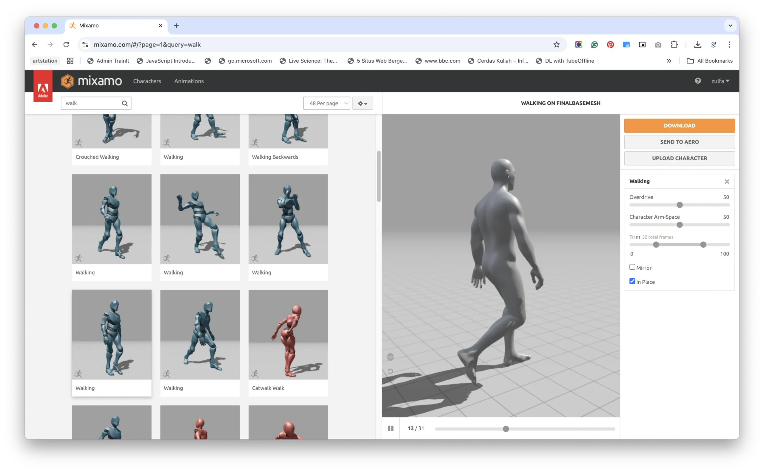Select the Catwalk Walk animation thumbnail

[288, 335]
